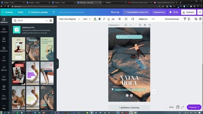203x114 pixels.
Task: Add new page icon above canvas
Action: [149, 25]
